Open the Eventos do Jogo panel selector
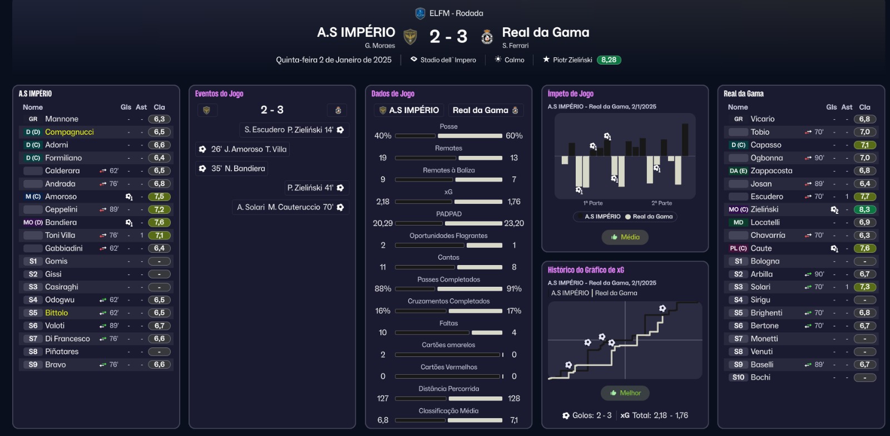 pyautogui.click(x=219, y=94)
